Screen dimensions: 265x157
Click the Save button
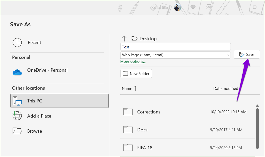(247, 54)
